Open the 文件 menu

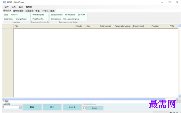[7, 7]
